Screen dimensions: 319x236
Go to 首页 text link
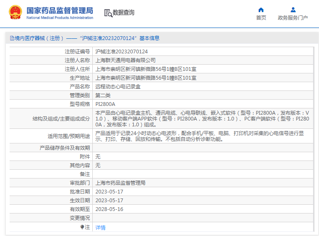[x=261, y=18]
